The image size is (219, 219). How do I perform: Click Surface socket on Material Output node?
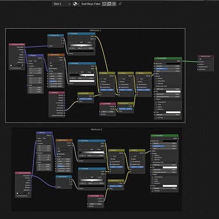point(199,62)
